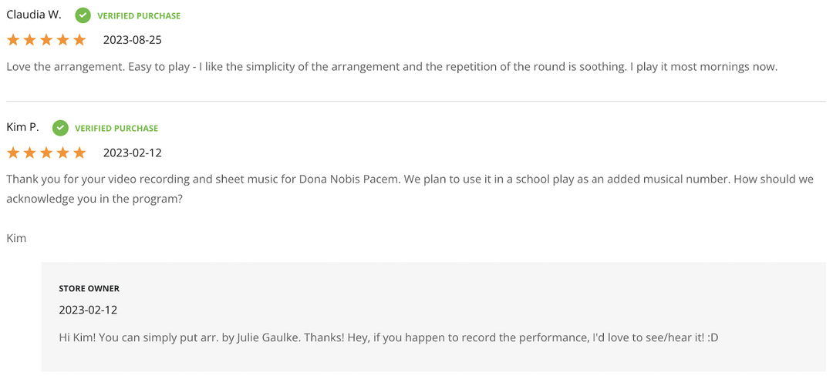Click the second star of Claudia's rating
This screenshot has height=379, width=833.
29,40
